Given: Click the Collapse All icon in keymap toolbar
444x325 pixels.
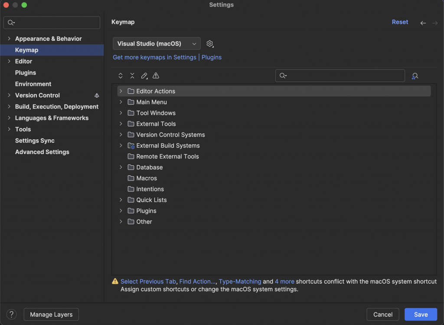Looking at the screenshot, I should (x=132, y=76).
